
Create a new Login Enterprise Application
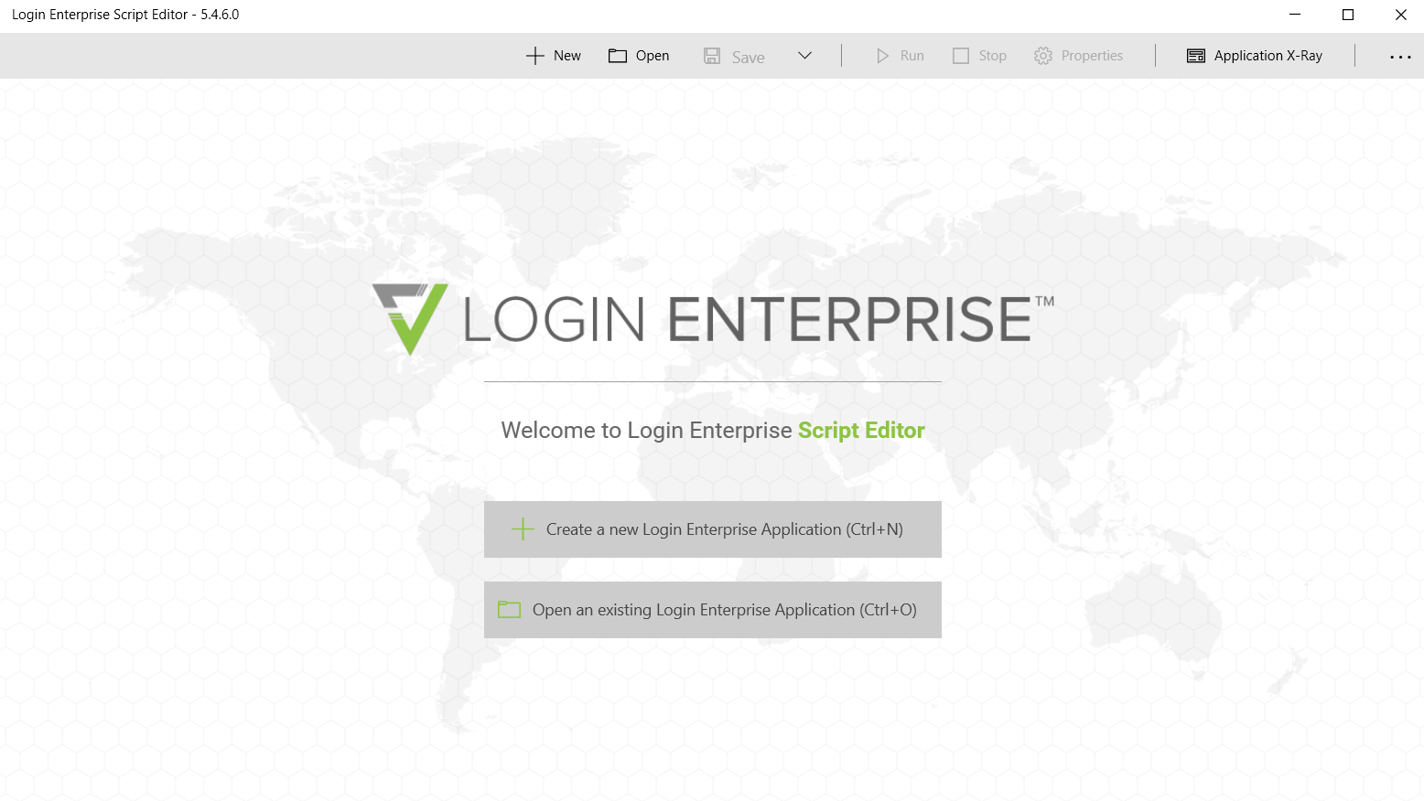click(x=713, y=529)
